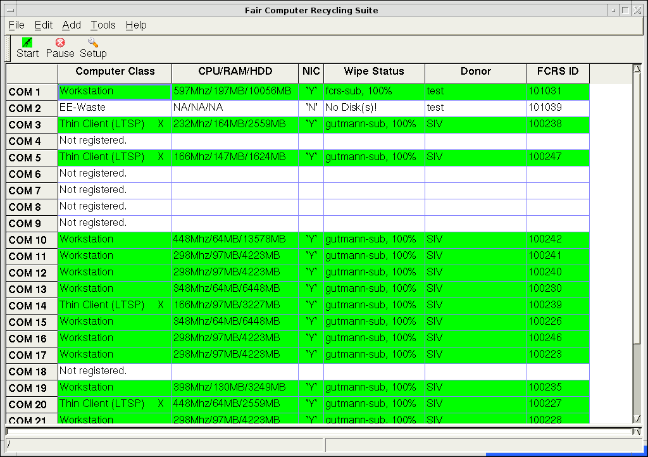Open the Tools menu
Screen dimensions: 648x457
click(x=103, y=25)
